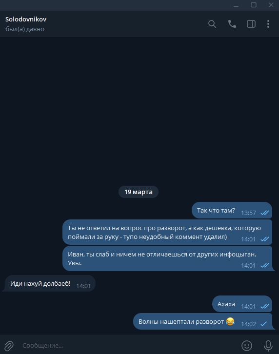The height and width of the screenshot is (354, 279).
Task: Toggle the right info side panel
Action: point(251,24)
